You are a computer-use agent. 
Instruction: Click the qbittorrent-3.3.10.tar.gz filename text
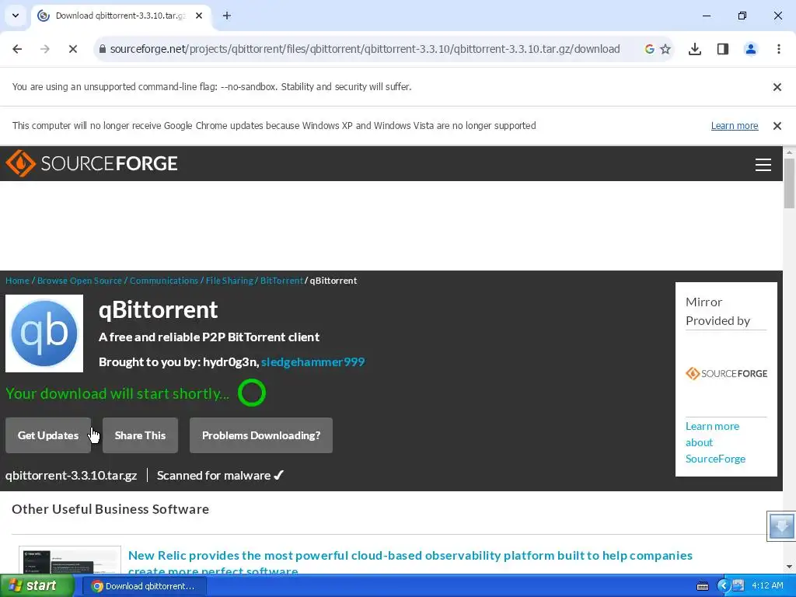[x=71, y=476]
